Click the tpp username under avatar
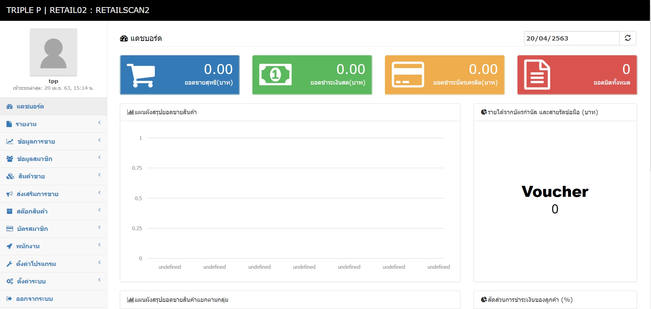 (53, 81)
